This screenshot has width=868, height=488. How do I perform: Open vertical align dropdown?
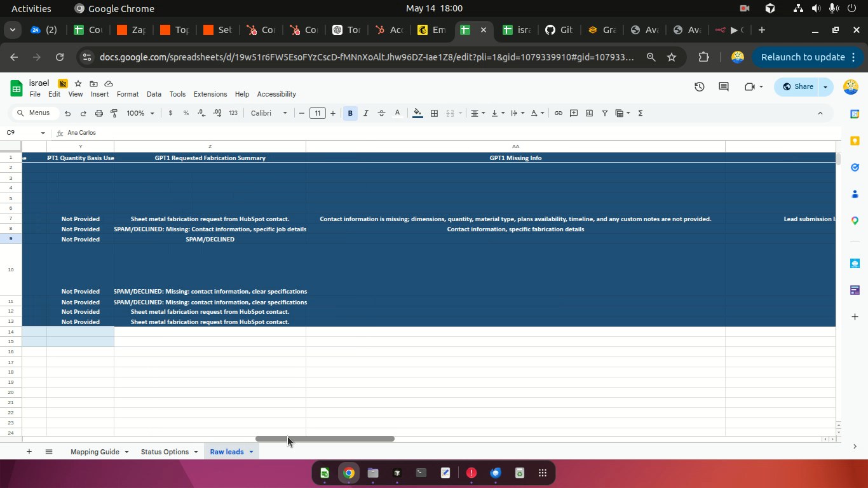pos(498,113)
